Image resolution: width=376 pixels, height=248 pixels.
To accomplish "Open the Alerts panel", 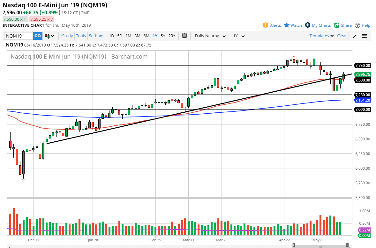I will [272, 25].
